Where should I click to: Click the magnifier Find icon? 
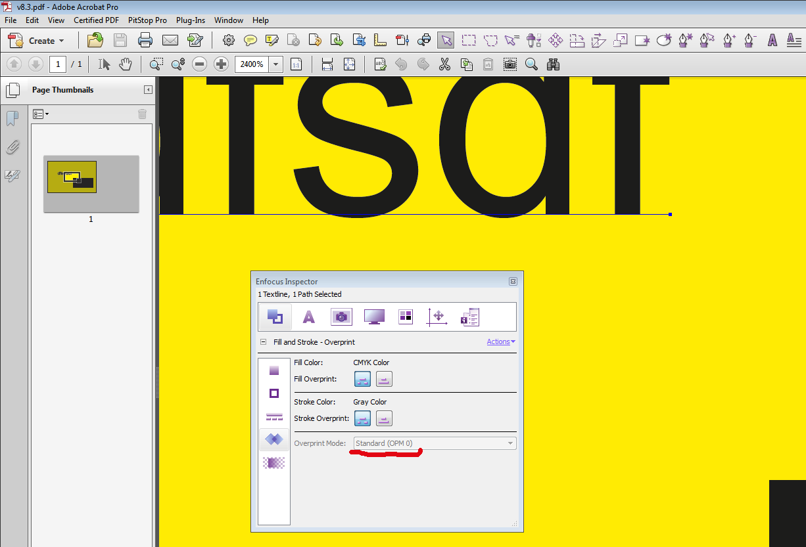[531, 64]
